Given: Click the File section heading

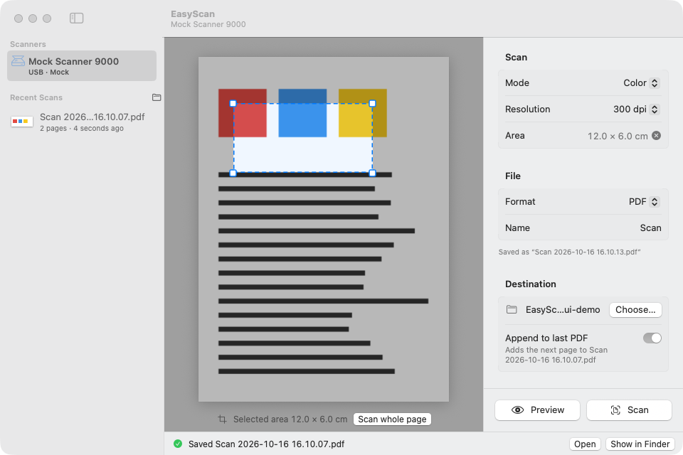Looking at the screenshot, I should tap(513, 176).
